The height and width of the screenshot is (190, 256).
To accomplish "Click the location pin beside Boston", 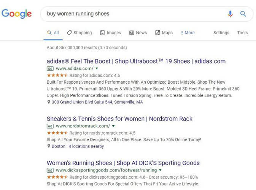I will coord(49,146).
